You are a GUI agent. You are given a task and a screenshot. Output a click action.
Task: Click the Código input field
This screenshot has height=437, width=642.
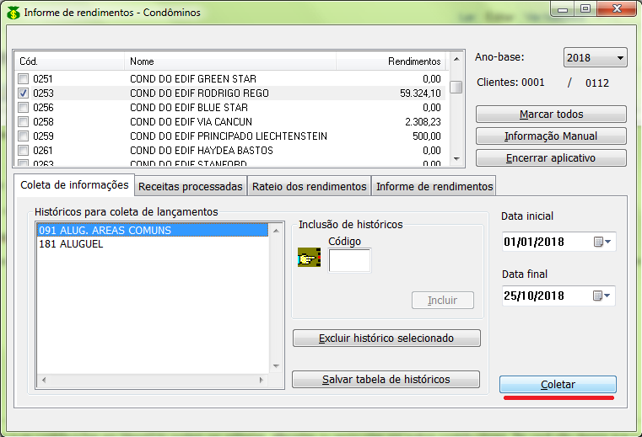coord(349,261)
